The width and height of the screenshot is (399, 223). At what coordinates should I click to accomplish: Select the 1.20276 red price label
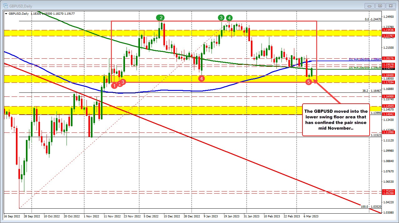pyautogui.click(x=389, y=58)
